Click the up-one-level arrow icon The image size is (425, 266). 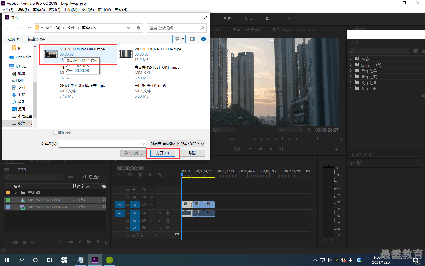coord(30,28)
